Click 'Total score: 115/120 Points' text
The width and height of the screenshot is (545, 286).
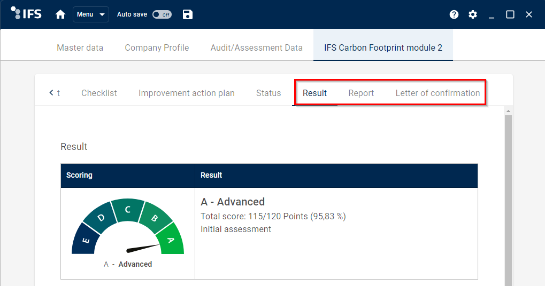(x=254, y=216)
